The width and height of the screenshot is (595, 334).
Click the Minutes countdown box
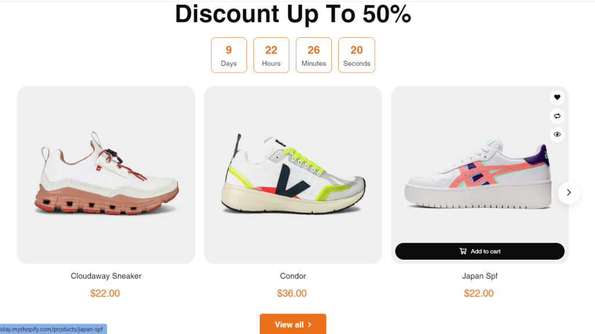[314, 55]
